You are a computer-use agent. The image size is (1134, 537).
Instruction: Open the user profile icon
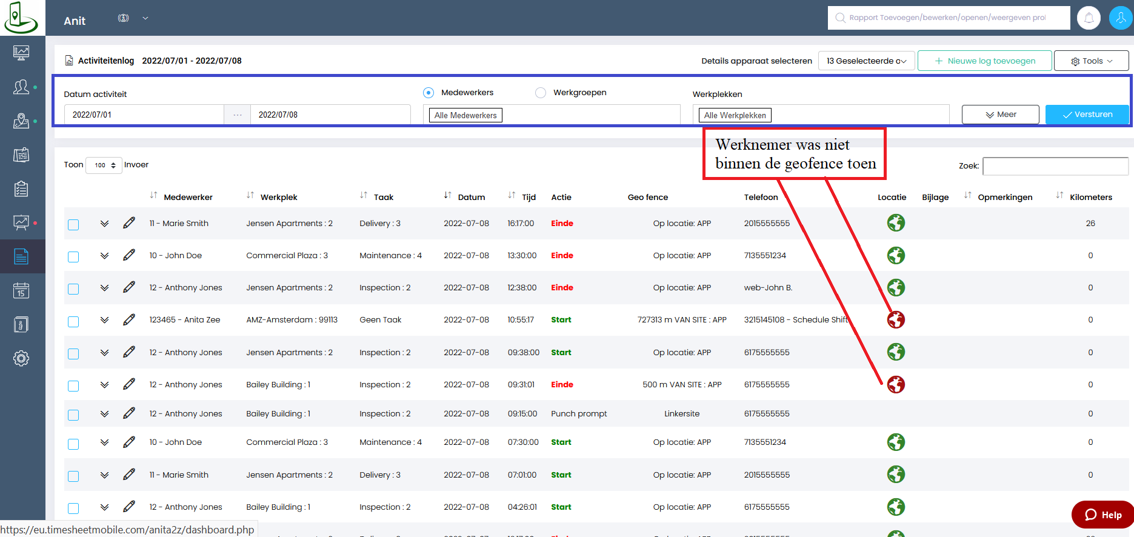tap(1120, 18)
